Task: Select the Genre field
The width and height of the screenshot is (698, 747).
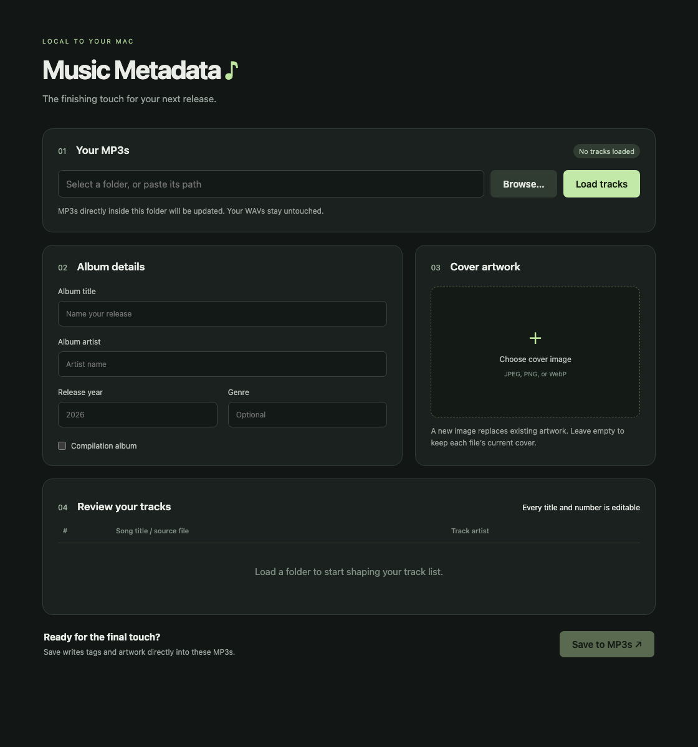Action: [x=307, y=415]
